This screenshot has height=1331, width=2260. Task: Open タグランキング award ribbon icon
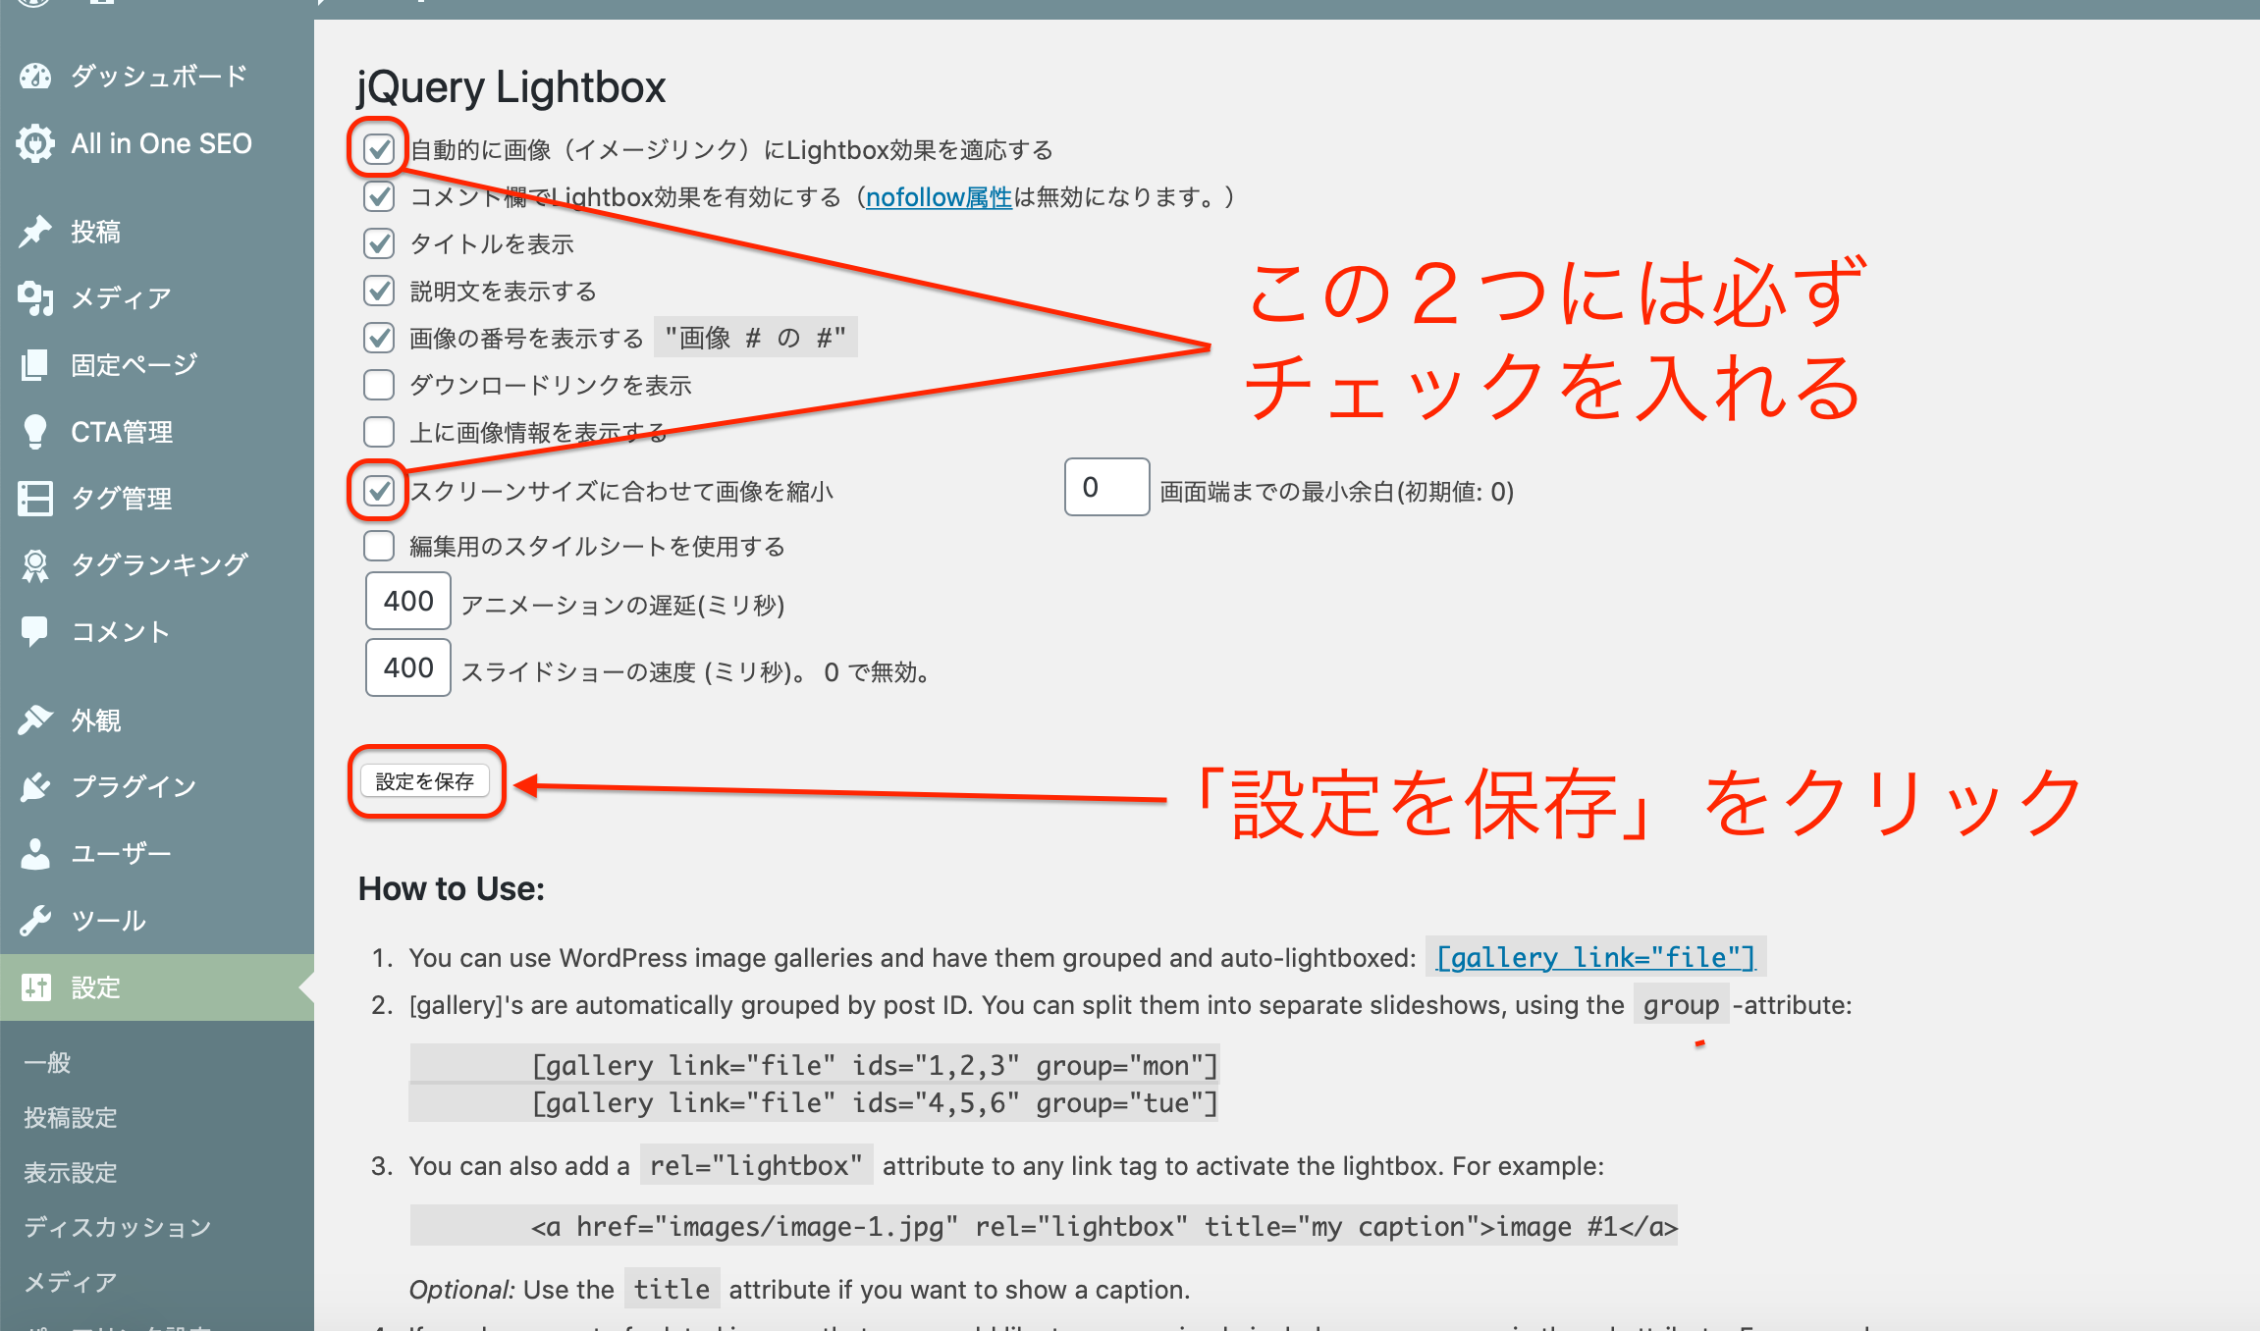(35, 565)
